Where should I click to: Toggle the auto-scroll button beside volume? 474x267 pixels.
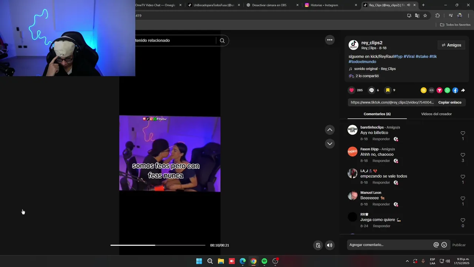[x=318, y=245]
